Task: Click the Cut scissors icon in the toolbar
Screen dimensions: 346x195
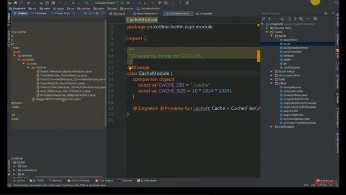Action: [x=42, y=3]
